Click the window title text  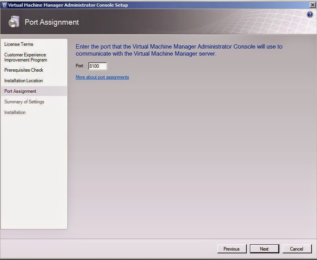pos(68,5)
